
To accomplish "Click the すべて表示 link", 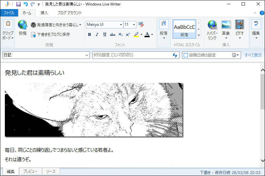I will coord(253,55).
